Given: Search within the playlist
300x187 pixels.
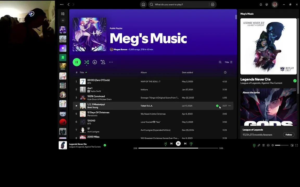Looking at the screenshot, I should (x=220, y=62).
